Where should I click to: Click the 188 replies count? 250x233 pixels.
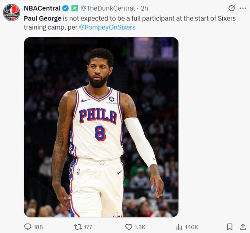[38, 227]
